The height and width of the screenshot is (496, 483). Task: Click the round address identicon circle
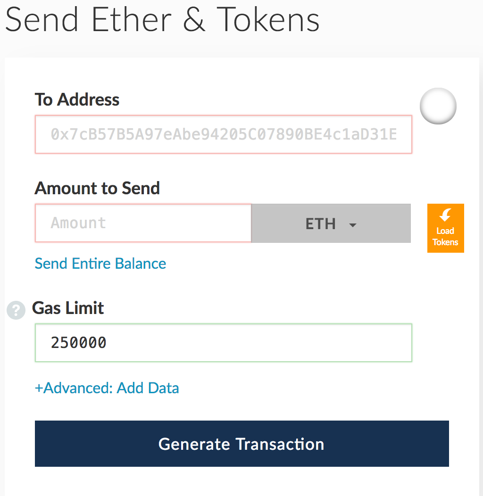(x=438, y=106)
